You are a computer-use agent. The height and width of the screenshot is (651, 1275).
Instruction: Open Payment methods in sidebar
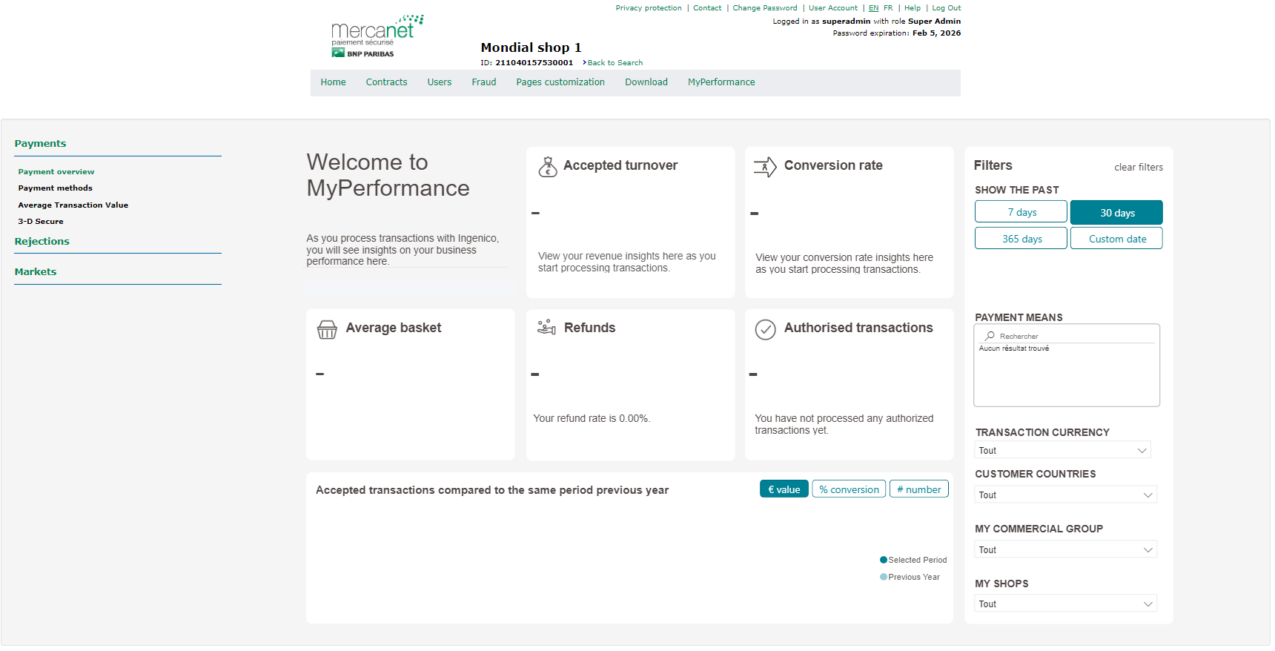[x=56, y=188]
